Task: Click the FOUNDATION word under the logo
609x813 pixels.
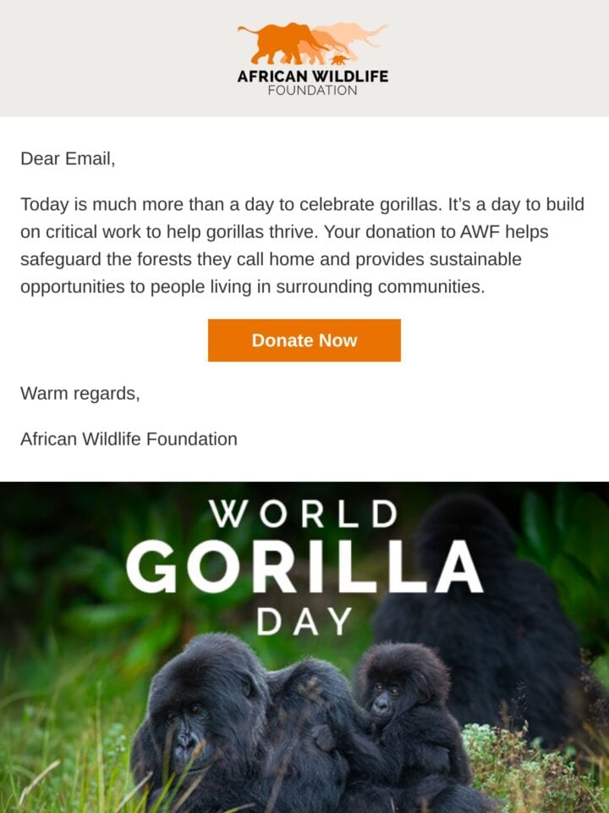Action: point(313,91)
